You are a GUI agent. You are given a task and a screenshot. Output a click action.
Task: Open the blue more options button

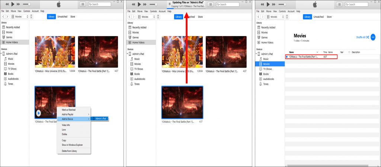(373, 37)
